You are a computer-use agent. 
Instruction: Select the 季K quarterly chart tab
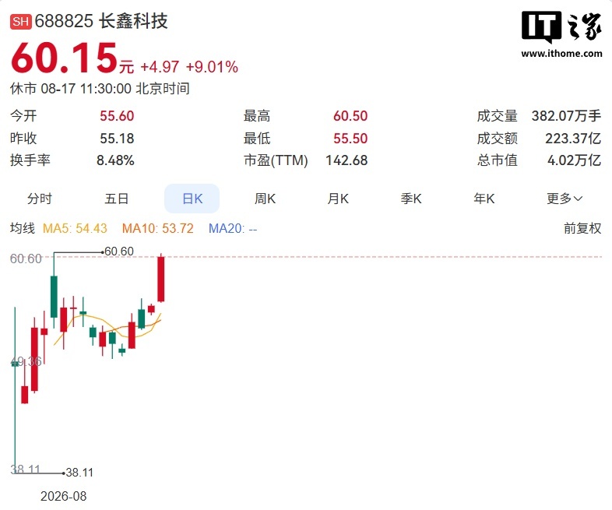[x=411, y=199]
